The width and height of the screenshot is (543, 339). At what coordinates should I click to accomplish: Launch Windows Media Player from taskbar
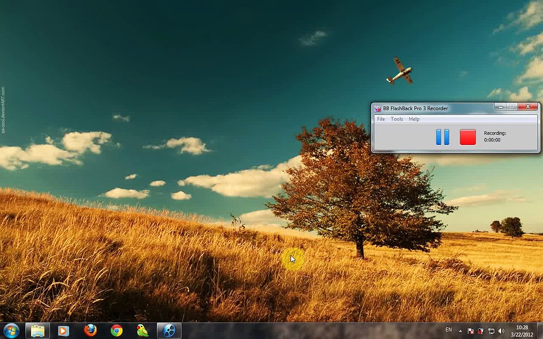63,331
